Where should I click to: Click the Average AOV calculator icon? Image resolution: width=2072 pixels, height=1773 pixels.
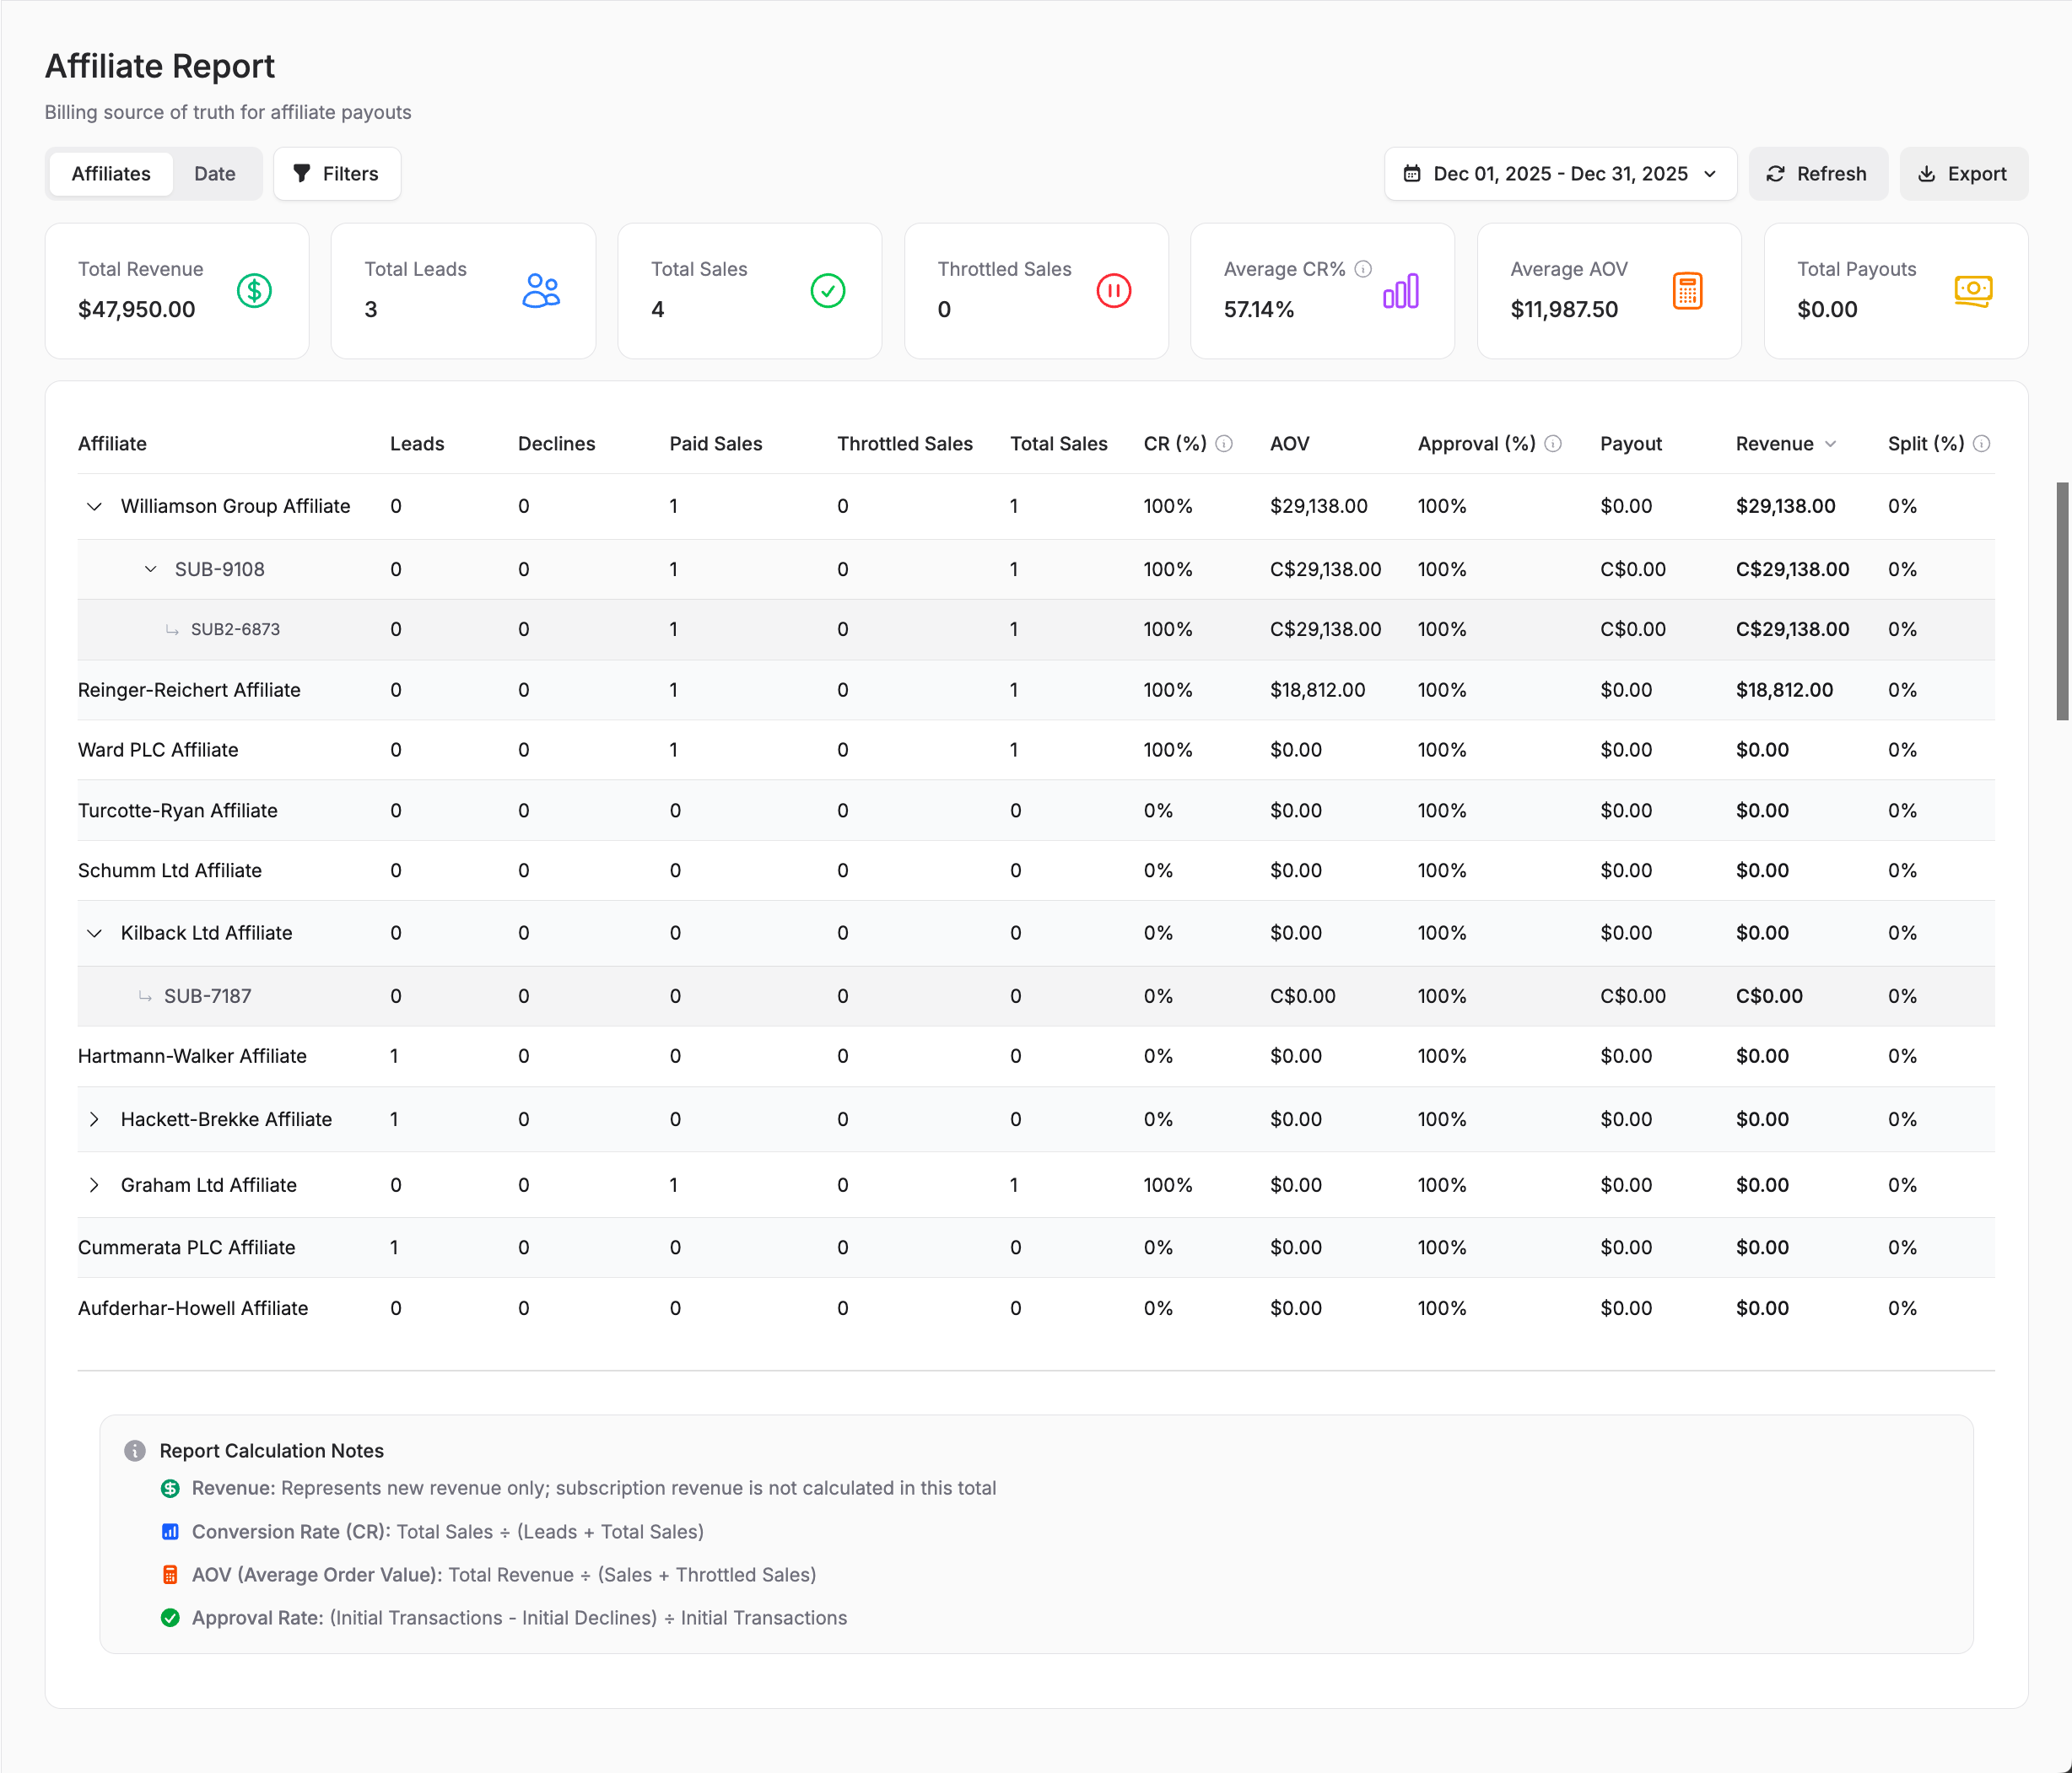pyautogui.click(x=1688, y=291)
